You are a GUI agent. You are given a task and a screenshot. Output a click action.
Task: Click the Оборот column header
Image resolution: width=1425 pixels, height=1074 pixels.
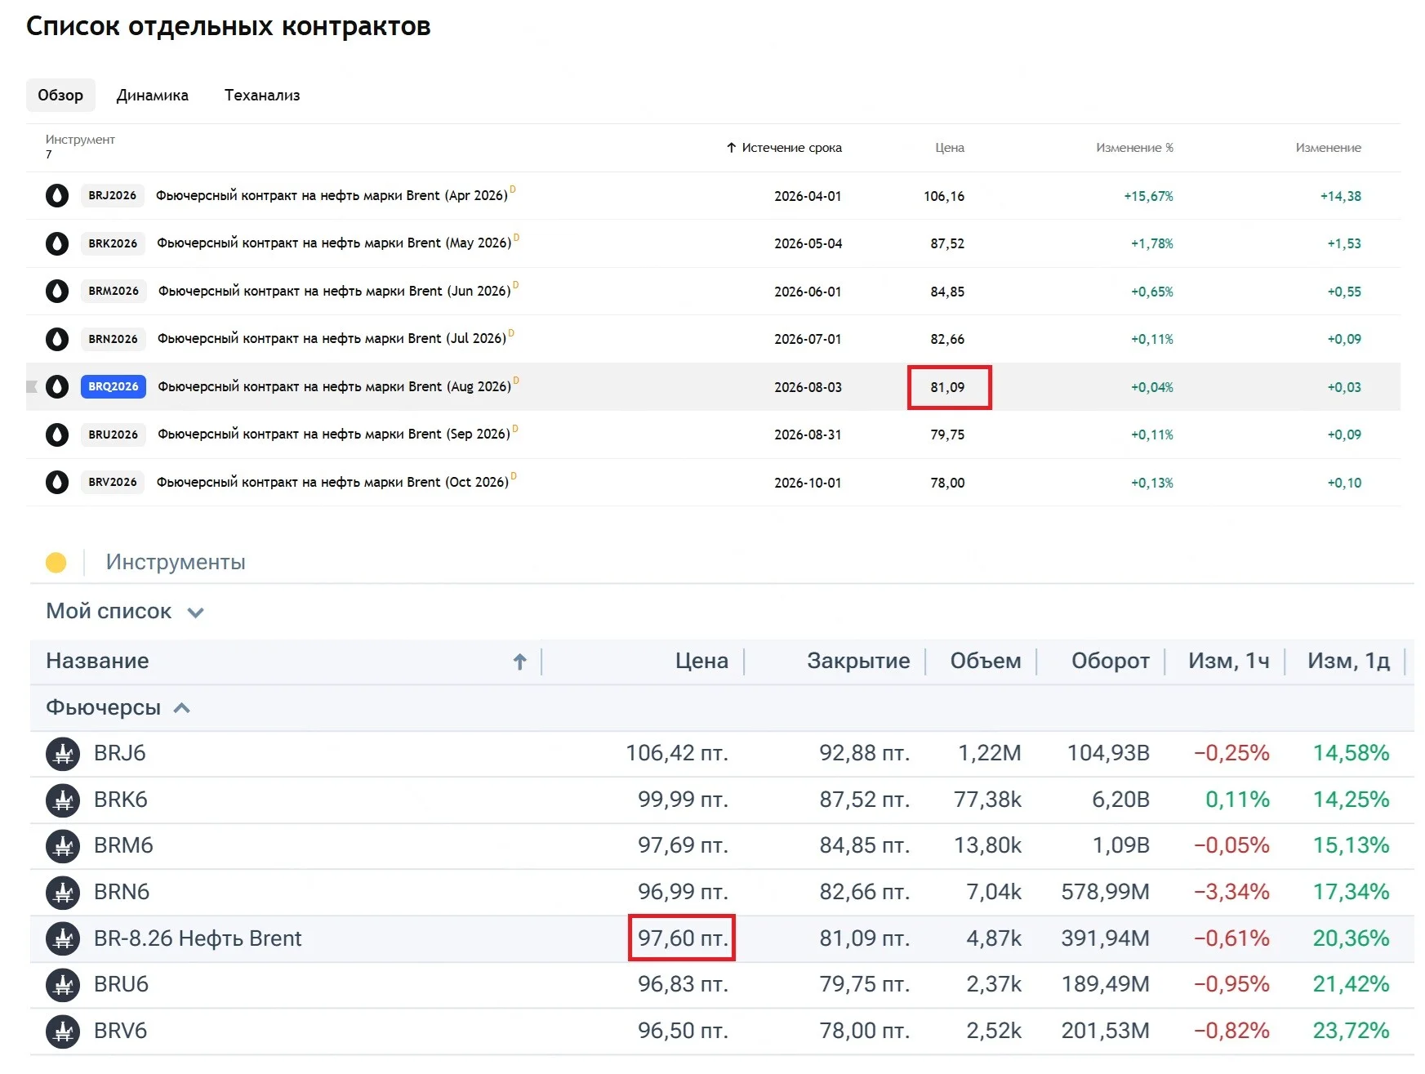(1111, 662)
